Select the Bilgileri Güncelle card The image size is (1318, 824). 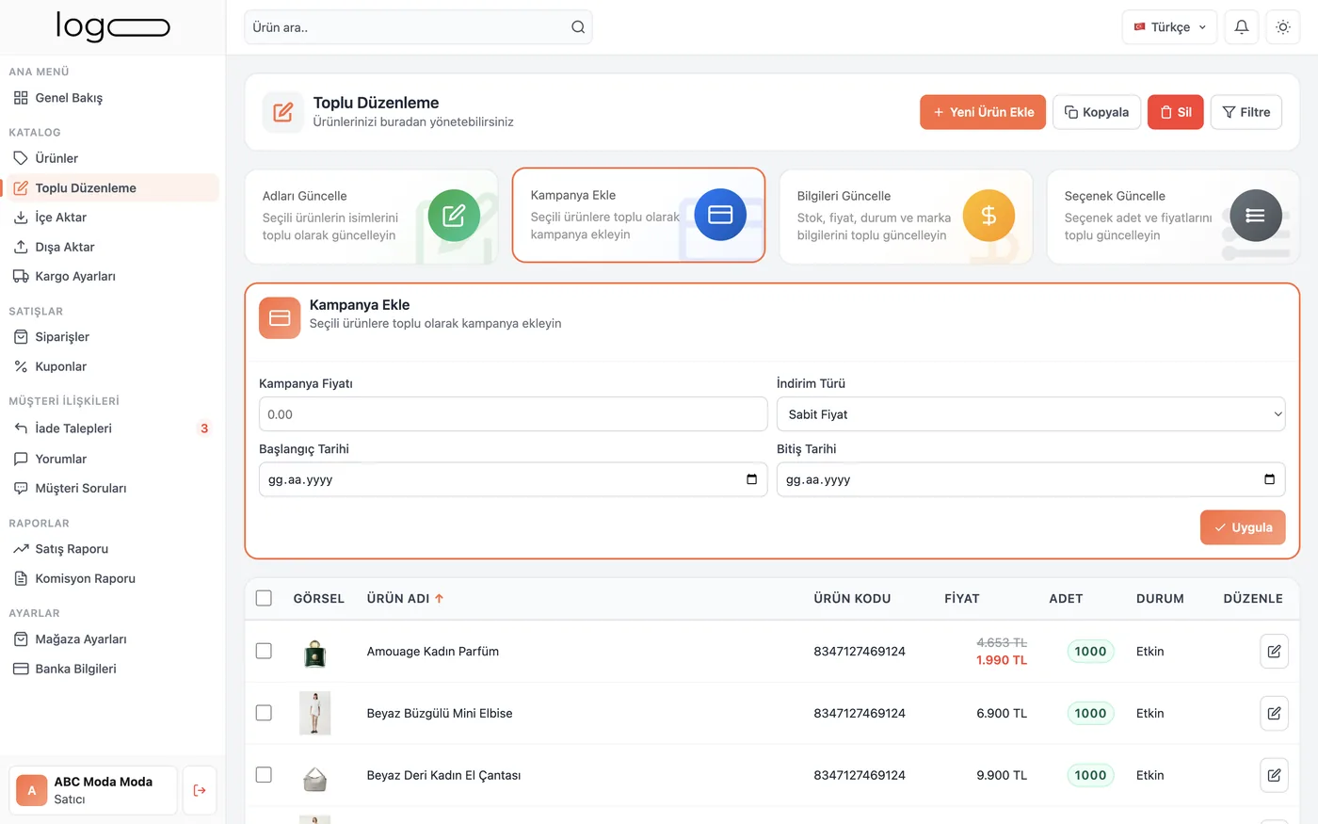[906, 216]
